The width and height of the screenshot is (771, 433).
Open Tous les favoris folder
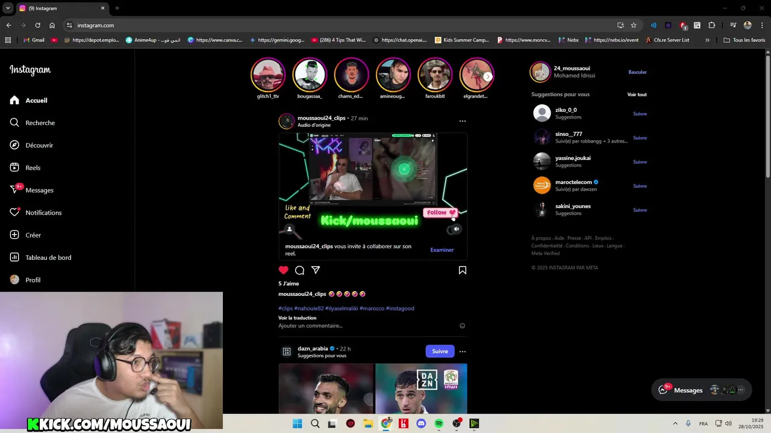click(x=744, y=40)
